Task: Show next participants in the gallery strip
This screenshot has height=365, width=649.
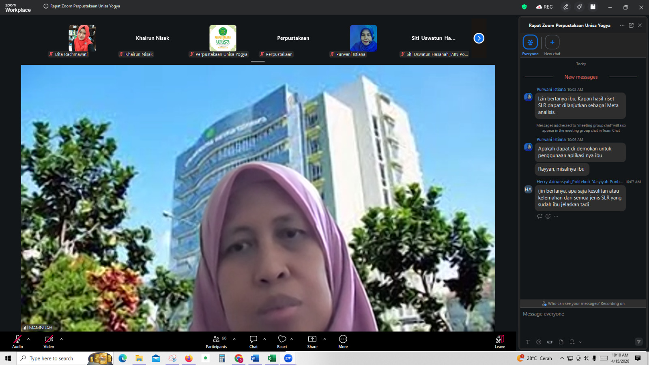Action: 479,38
